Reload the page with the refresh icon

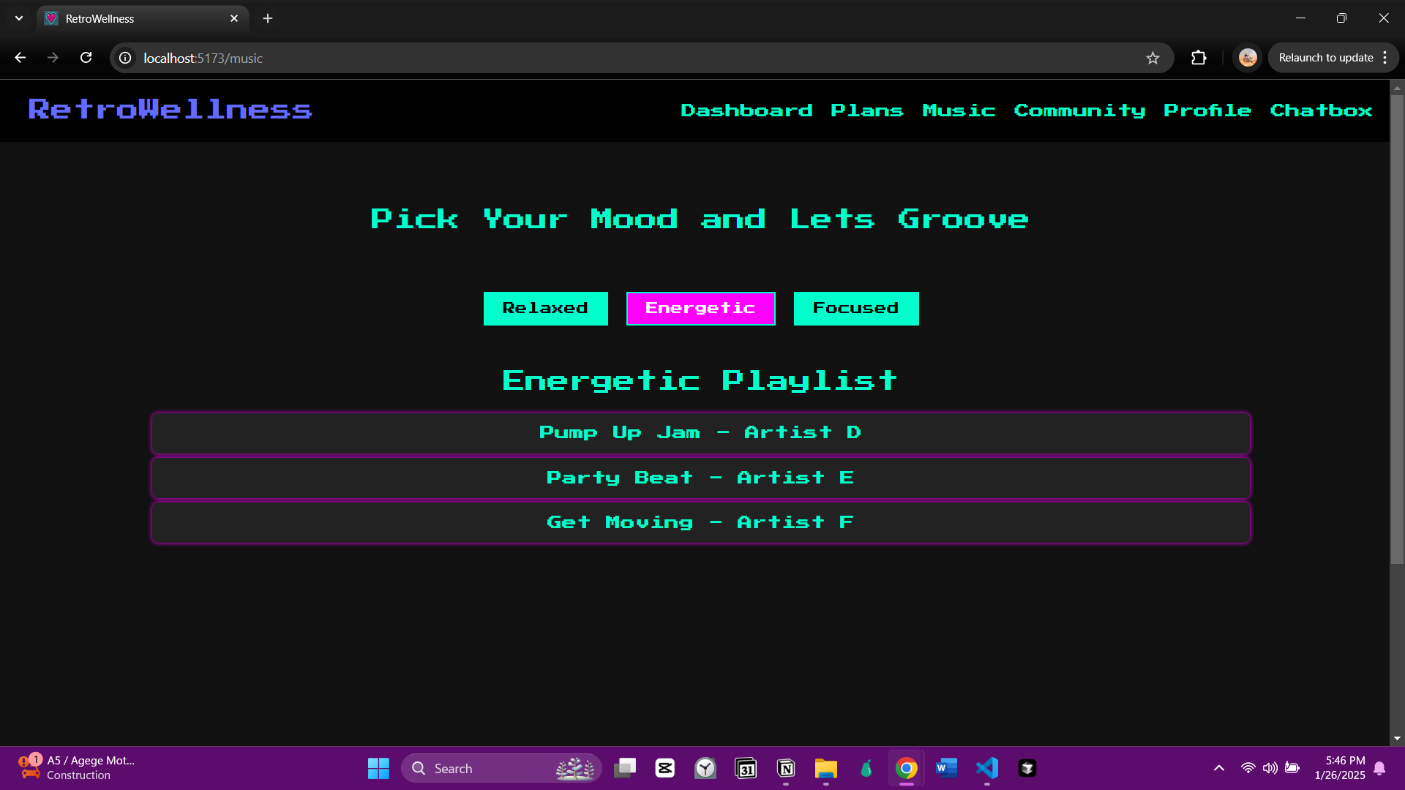[86, 58]
